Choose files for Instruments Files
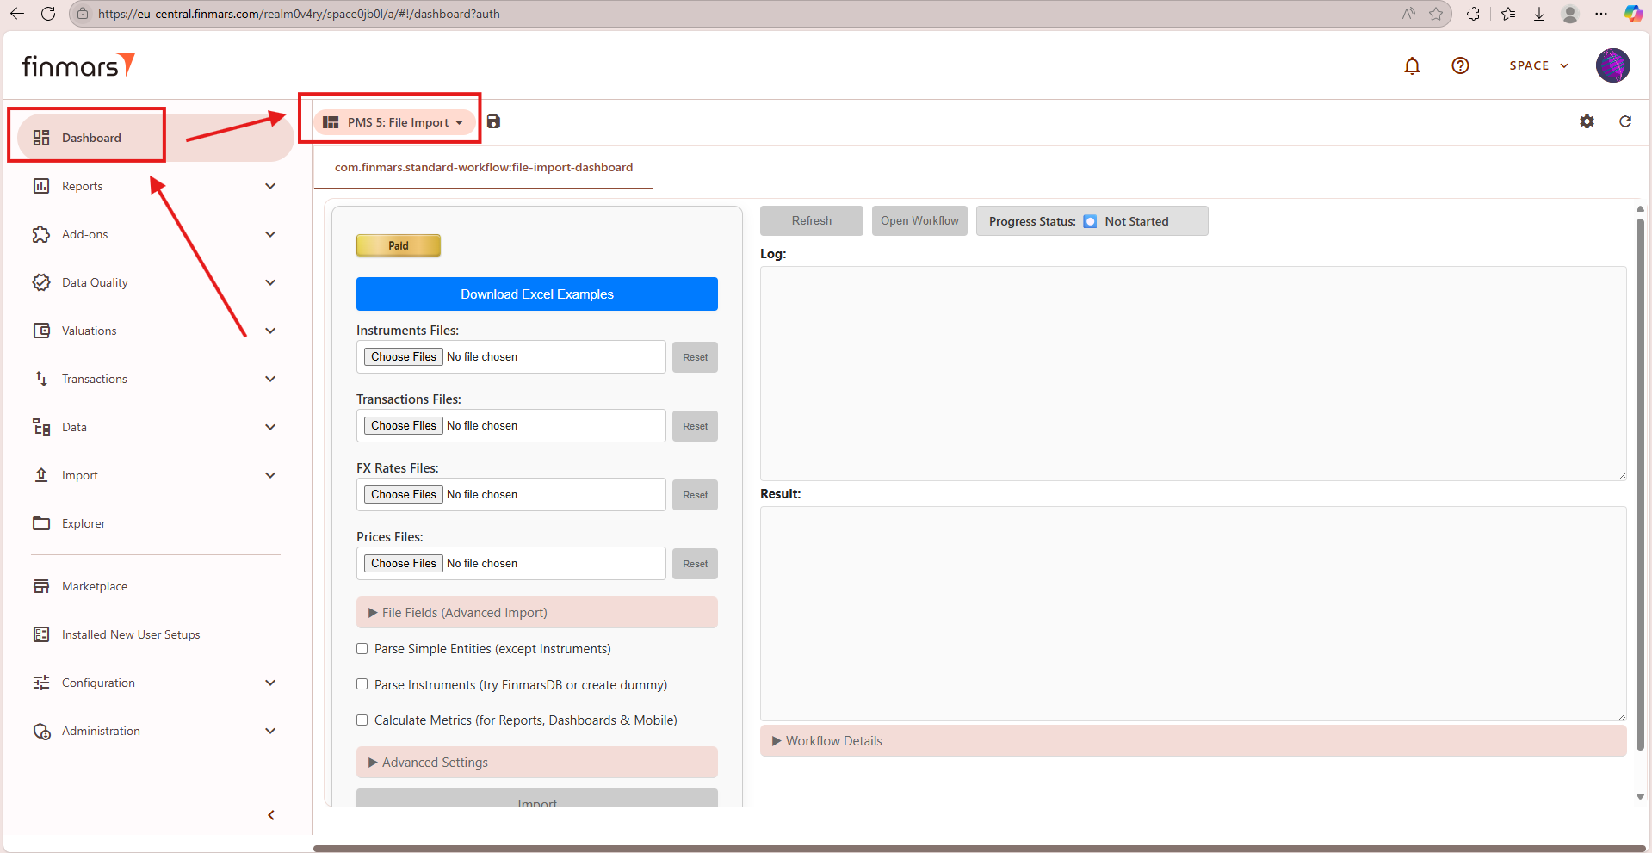Viewport: 1652px width, 853px height. (404, 357)
